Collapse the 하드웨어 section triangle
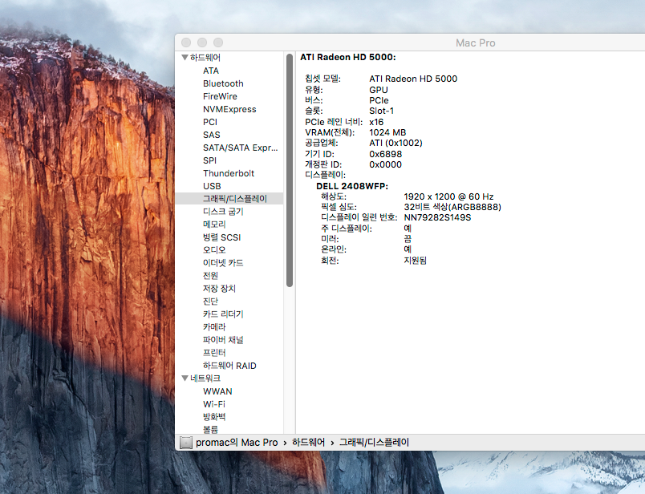 tap(185, 58)
